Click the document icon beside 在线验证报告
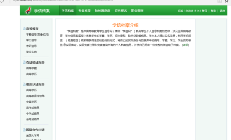Image resolution: width=231 pixels, height=140 pixels. pyautogui.click(x=24, y=62)
